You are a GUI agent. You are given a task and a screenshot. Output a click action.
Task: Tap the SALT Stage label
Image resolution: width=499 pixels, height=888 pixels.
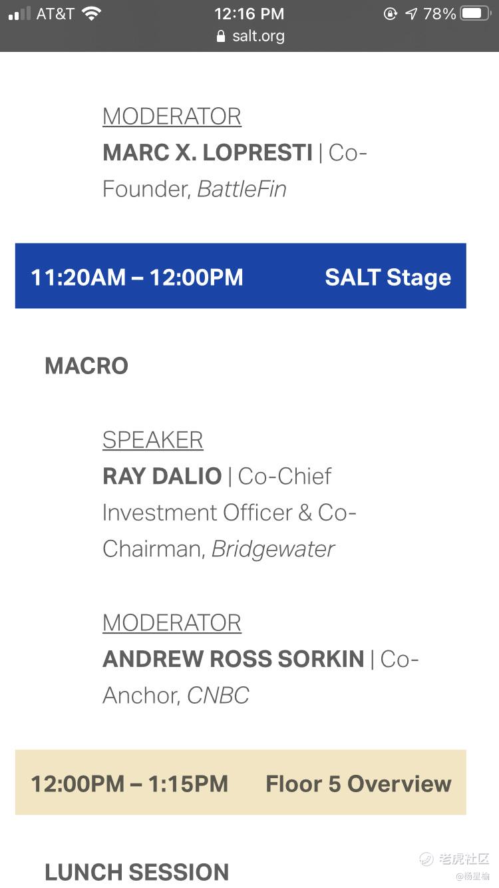coord(388,278)
